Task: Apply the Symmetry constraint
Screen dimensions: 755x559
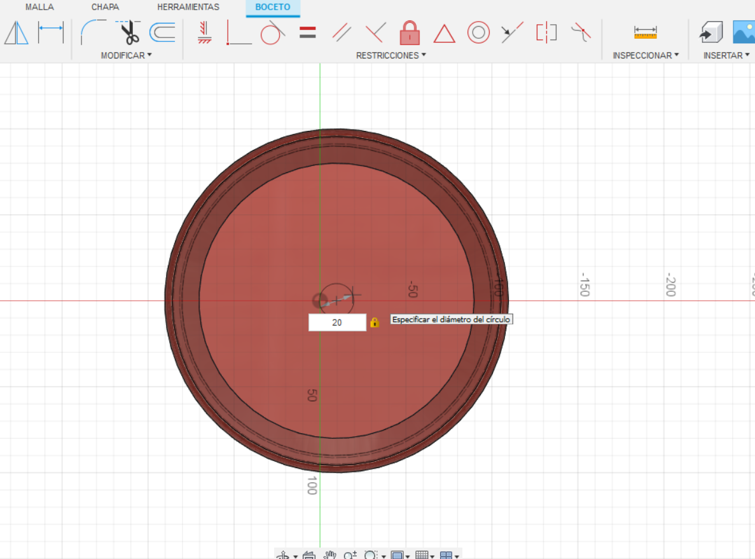Action: pos(546,32)
